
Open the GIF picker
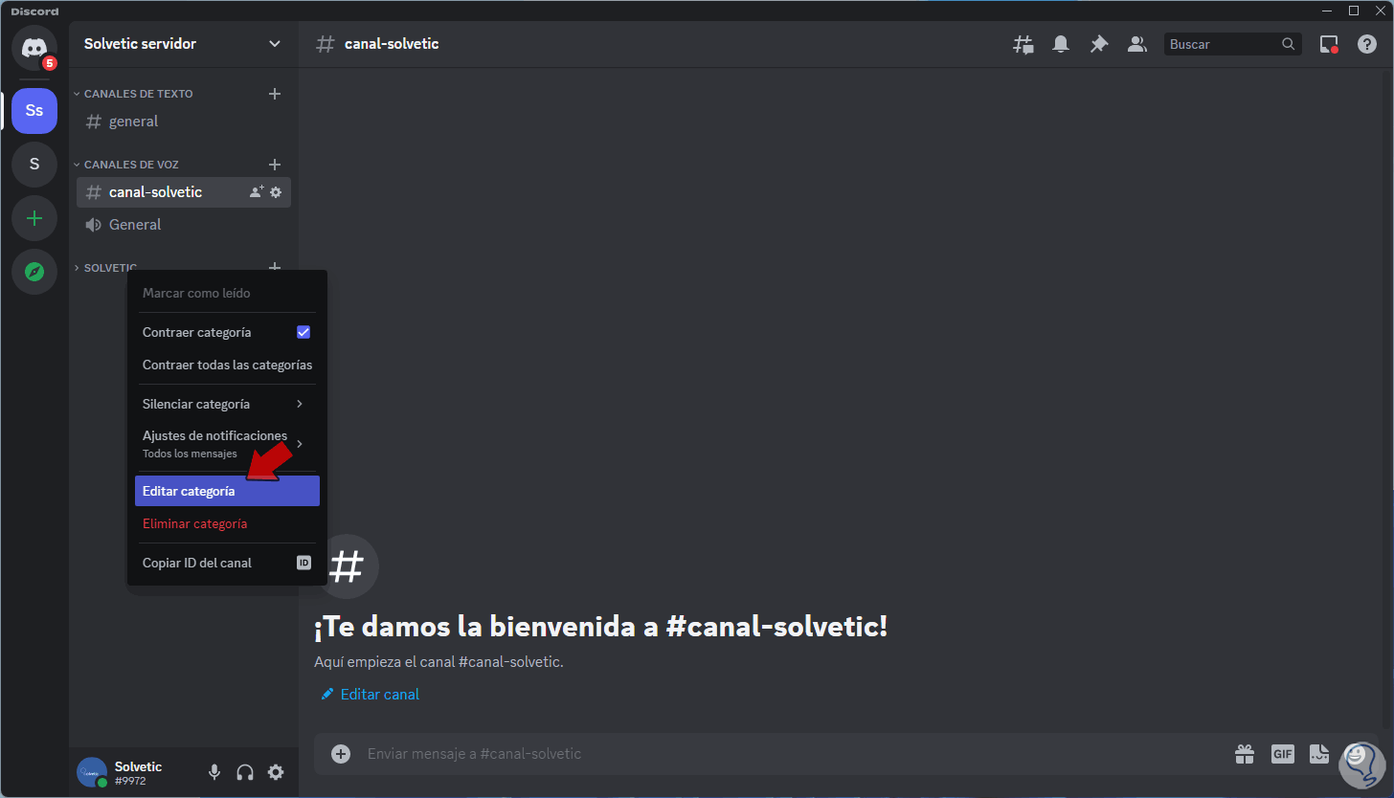click(1283, 754)
